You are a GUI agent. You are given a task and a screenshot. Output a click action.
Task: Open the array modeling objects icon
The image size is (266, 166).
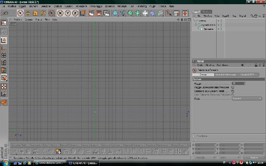138,13
